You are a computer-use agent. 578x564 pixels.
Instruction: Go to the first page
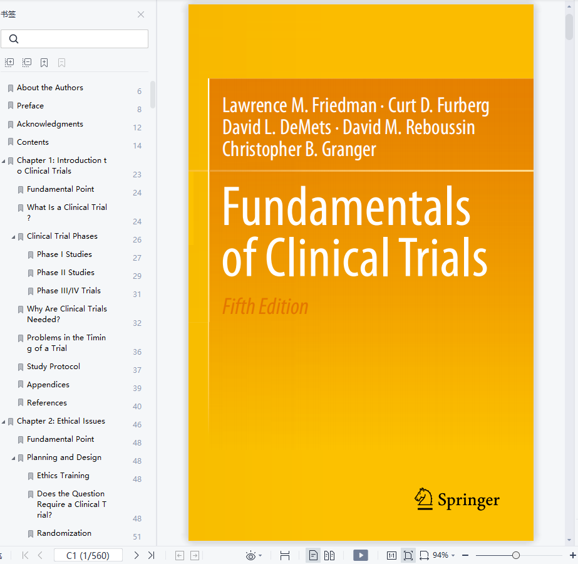click(x=25, y=555)
